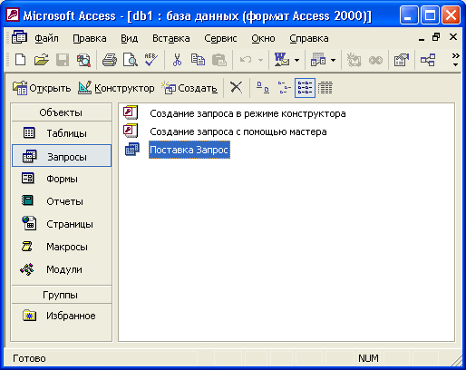Image resolution: width=466 pixels, height=370 pixels.
Task: Open the Сервис menu
Action: (220, 38)
